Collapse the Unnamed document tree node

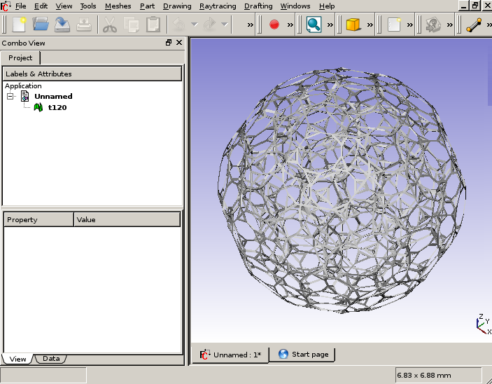point(10,96)
